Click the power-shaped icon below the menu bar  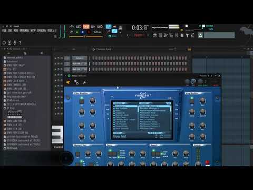(4, 43)
